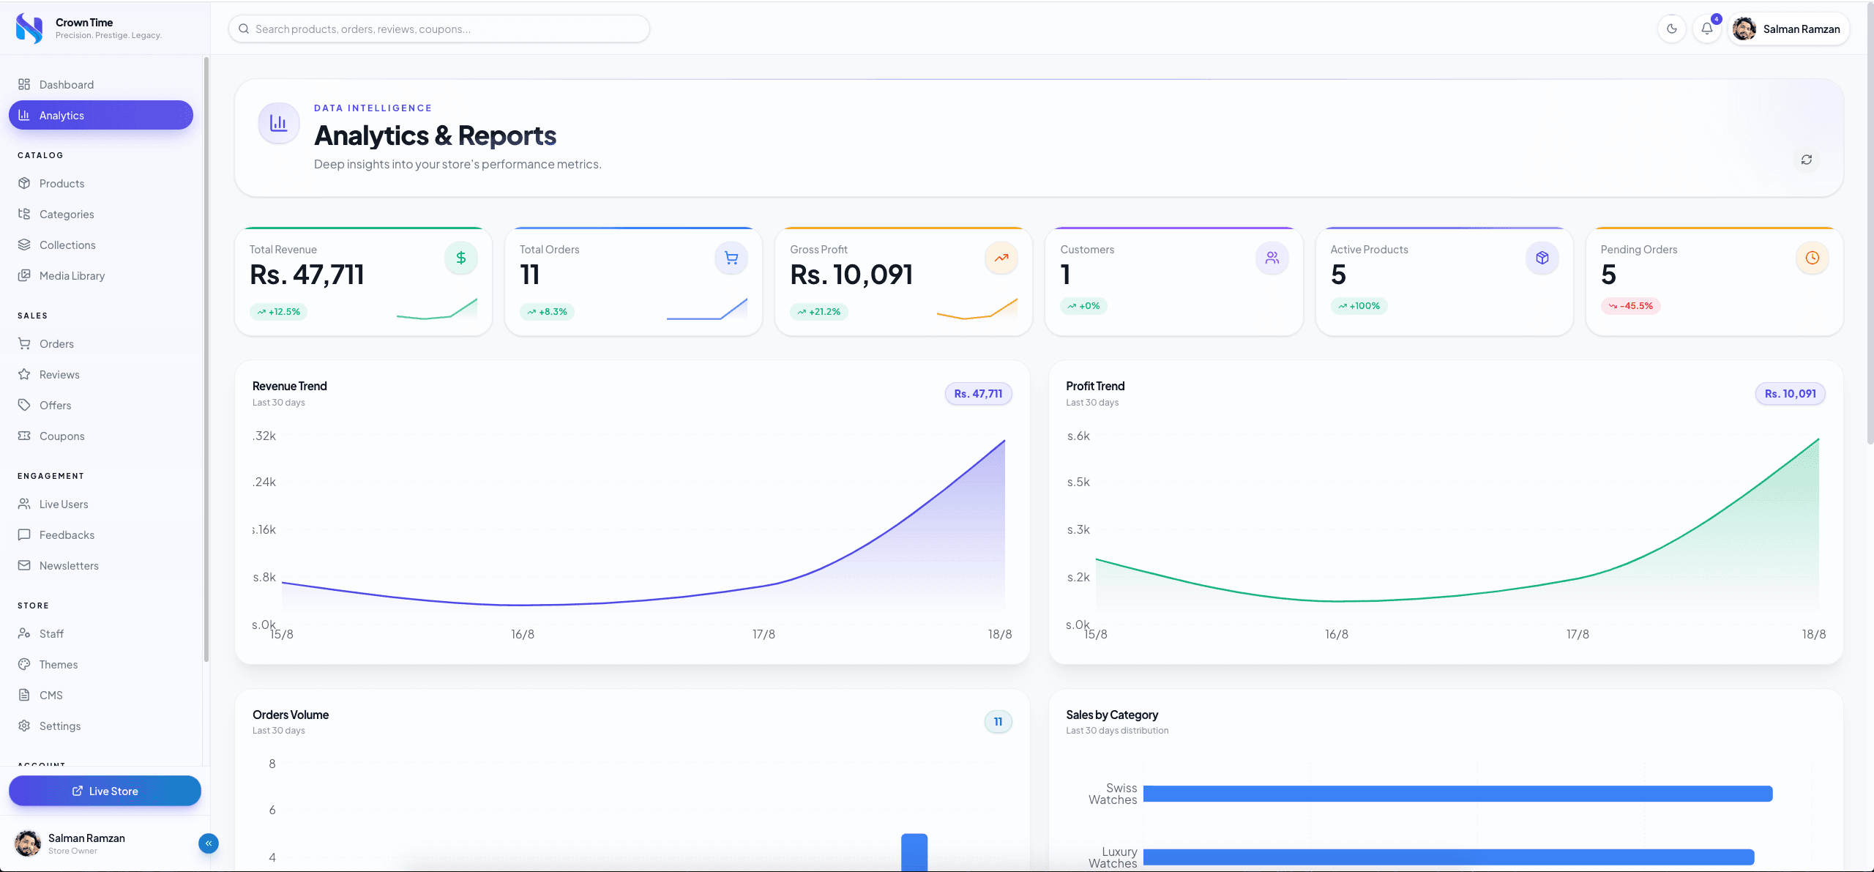
Task: Click the Orders Volume 11 badge
Action: pos(998,723)
